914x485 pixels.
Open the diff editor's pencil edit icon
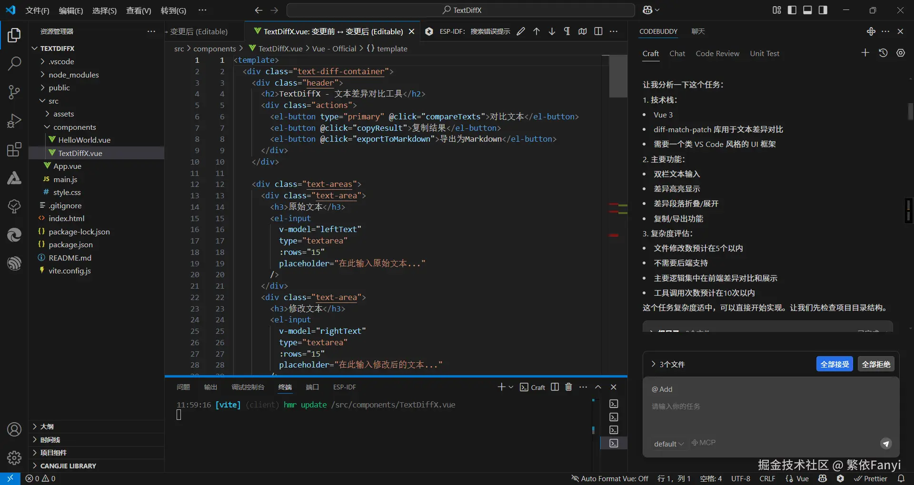pyautogui.click(x=520, y=31)
